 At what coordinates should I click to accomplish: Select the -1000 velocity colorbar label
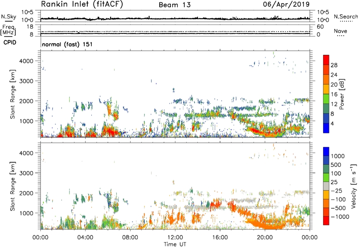click(x=340, y=217)
